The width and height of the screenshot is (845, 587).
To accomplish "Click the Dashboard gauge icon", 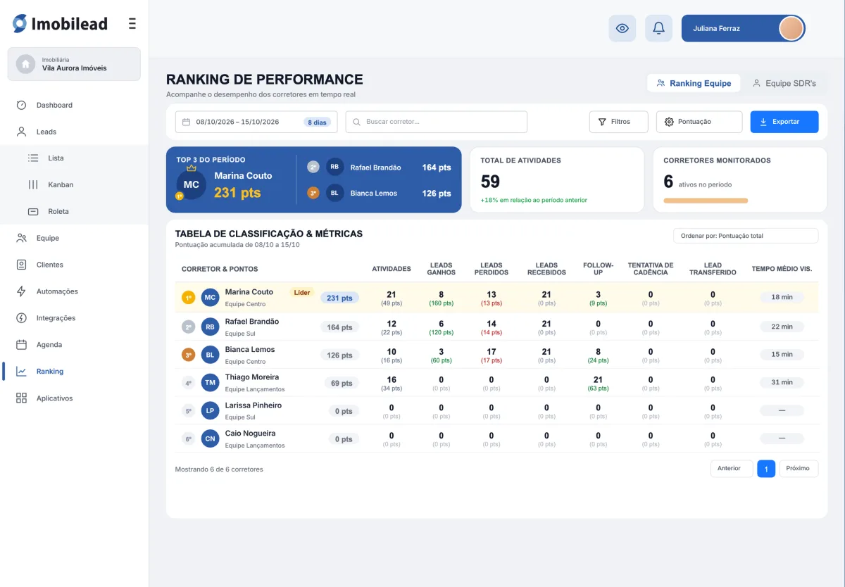I will (21, 105).
